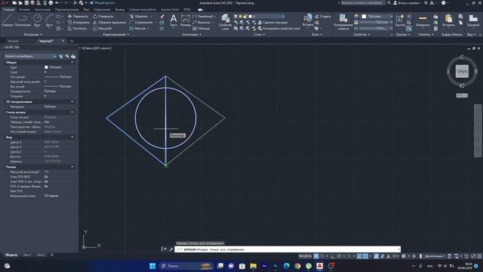Click Линейный dimension tool

coord(203,17)
